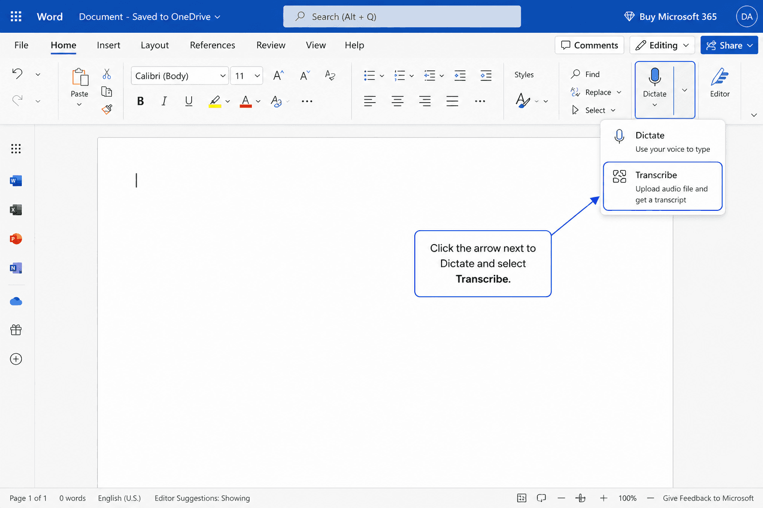The width and height of the screenshot is (763, 508).
Task: Click the gift box icon in sidebar
Action: [x=16, y=330]
